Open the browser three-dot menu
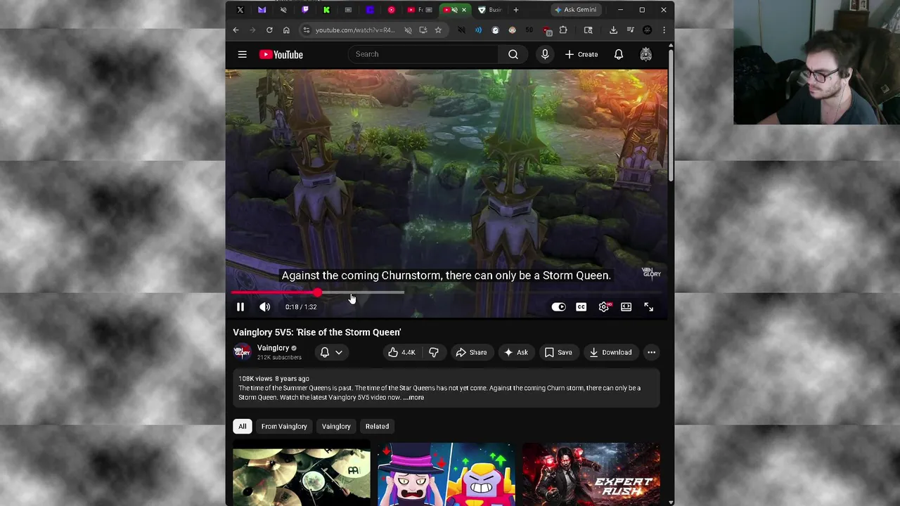Screen dimensions: 900x506 pos(664,30)
